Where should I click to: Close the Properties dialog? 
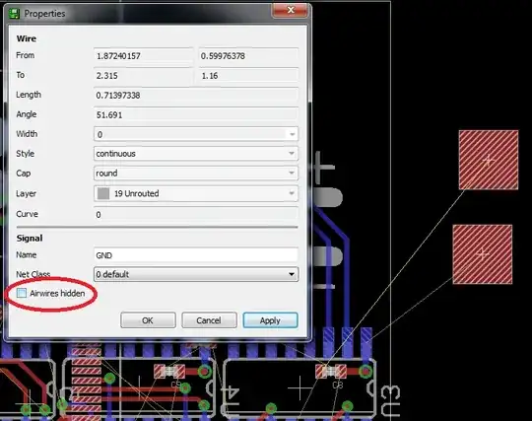pos(291,11)
